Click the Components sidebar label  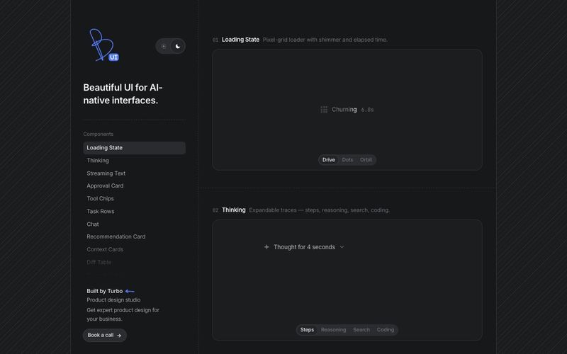coord(98,134)
